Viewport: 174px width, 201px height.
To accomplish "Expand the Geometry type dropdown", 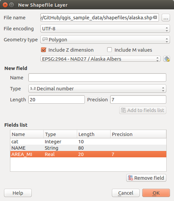I will [x=105, y=40].
